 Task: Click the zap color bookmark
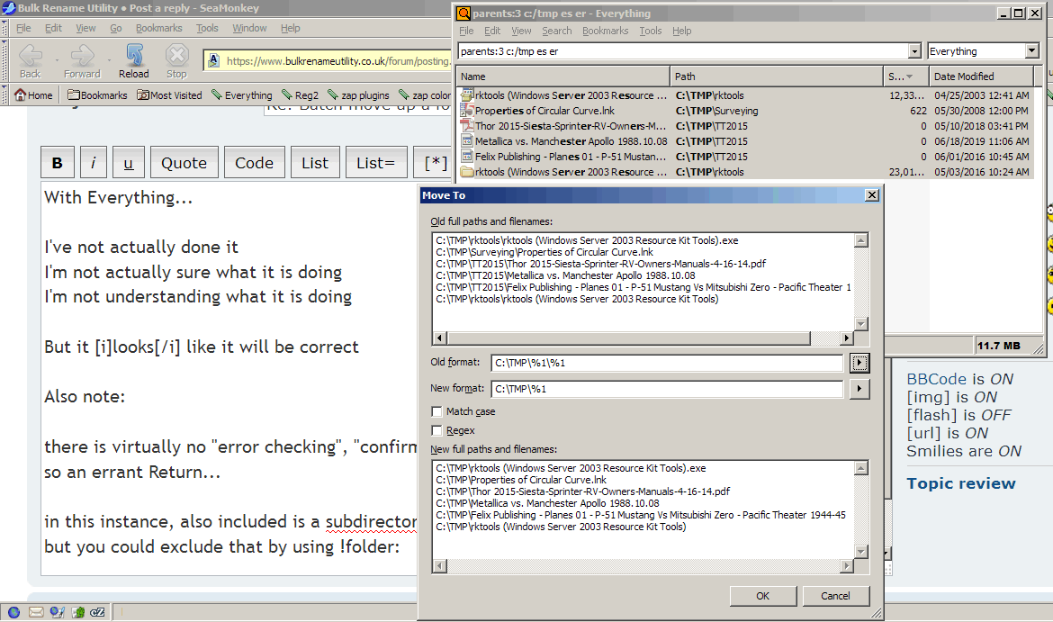425,95
